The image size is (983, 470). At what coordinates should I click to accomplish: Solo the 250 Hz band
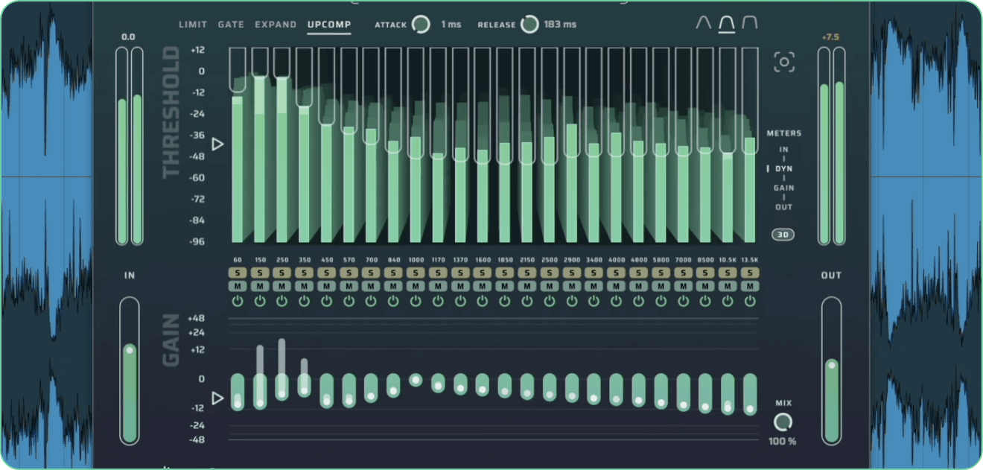[x=281, y=273]
